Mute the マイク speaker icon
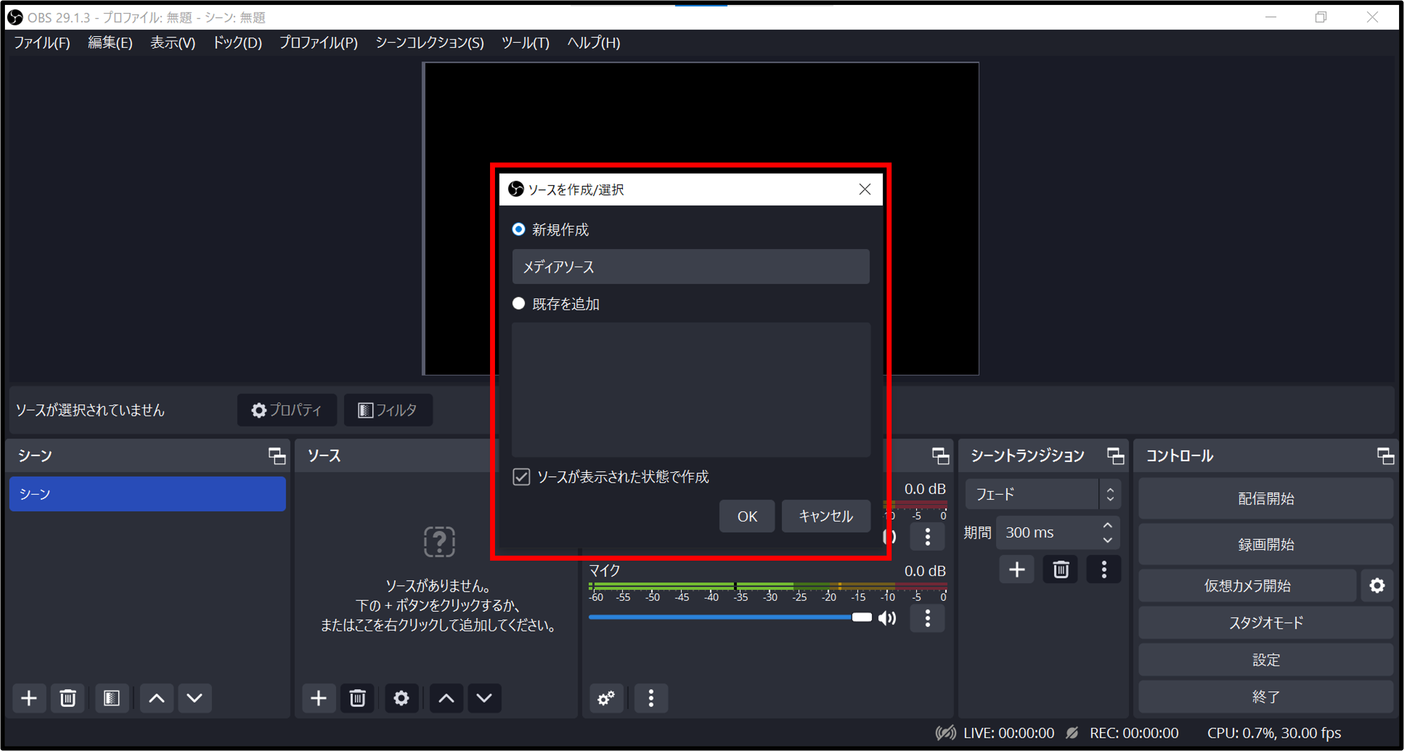Screen dimensions: 1404x751 pos(887,618)
